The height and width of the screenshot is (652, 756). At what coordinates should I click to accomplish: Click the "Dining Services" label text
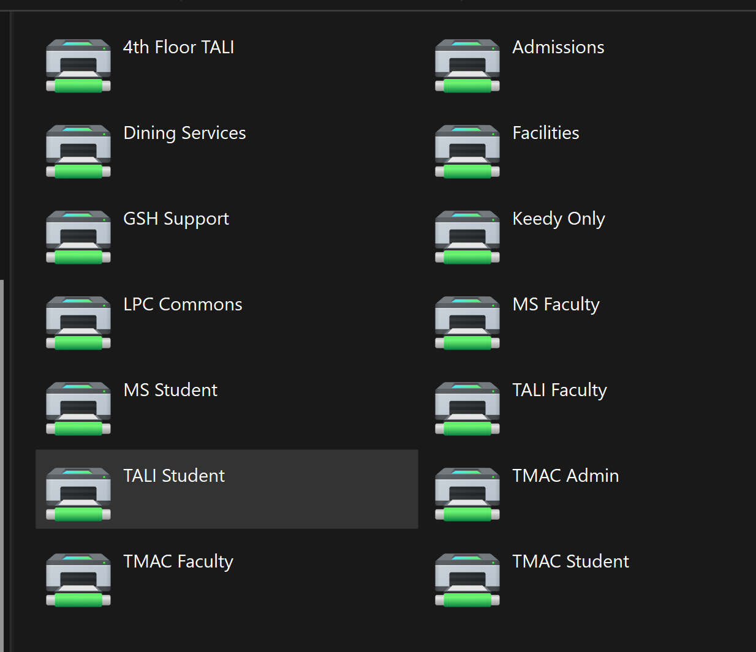point(184,133)
